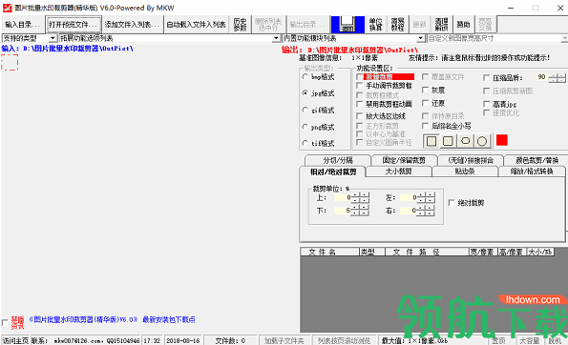Screen dimensions: 568x345
Task: Click the 下 bottom crop value field
Action: (x=343, y=210)
